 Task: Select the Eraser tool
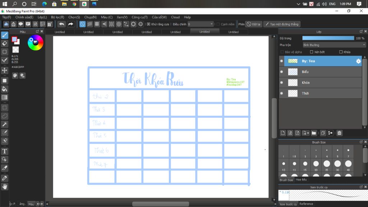click(x=4, y=43)
